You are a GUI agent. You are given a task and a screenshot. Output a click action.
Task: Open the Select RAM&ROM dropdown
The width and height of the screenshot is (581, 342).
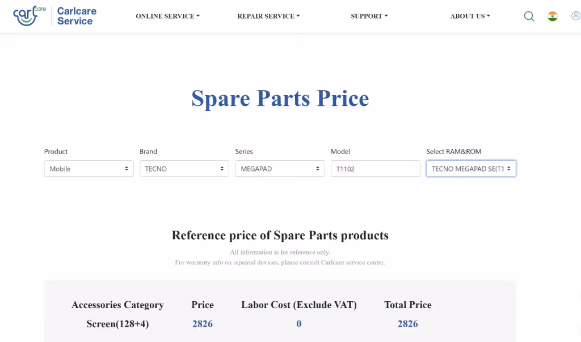click(471, 169)
